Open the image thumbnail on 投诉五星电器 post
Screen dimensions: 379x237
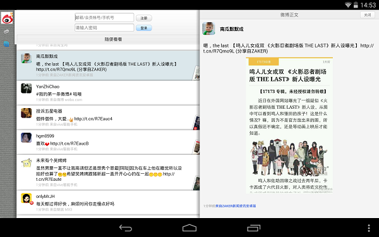coord(196,123)
